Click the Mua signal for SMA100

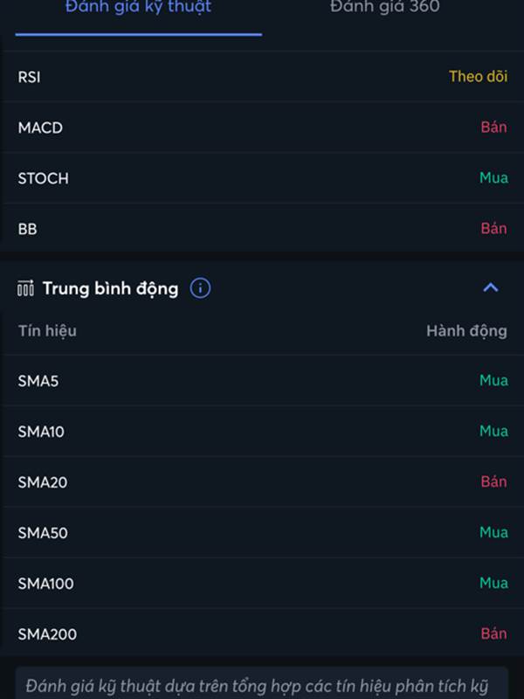tap(493, 583)
